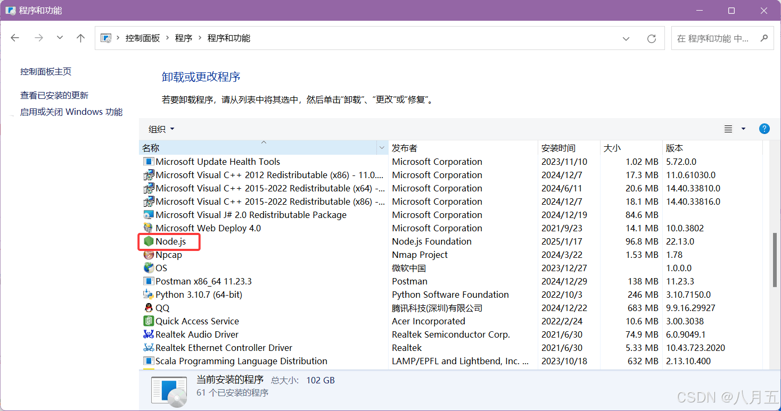Expand the chevron after 程序 breadcrumb
The image size is (781, 411).
(200, 38)
